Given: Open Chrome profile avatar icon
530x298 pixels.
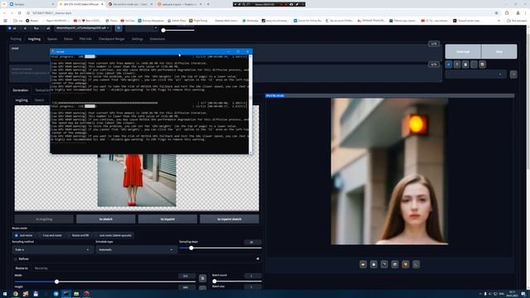Looking at the screenshot, I should (x=518, y=13).
